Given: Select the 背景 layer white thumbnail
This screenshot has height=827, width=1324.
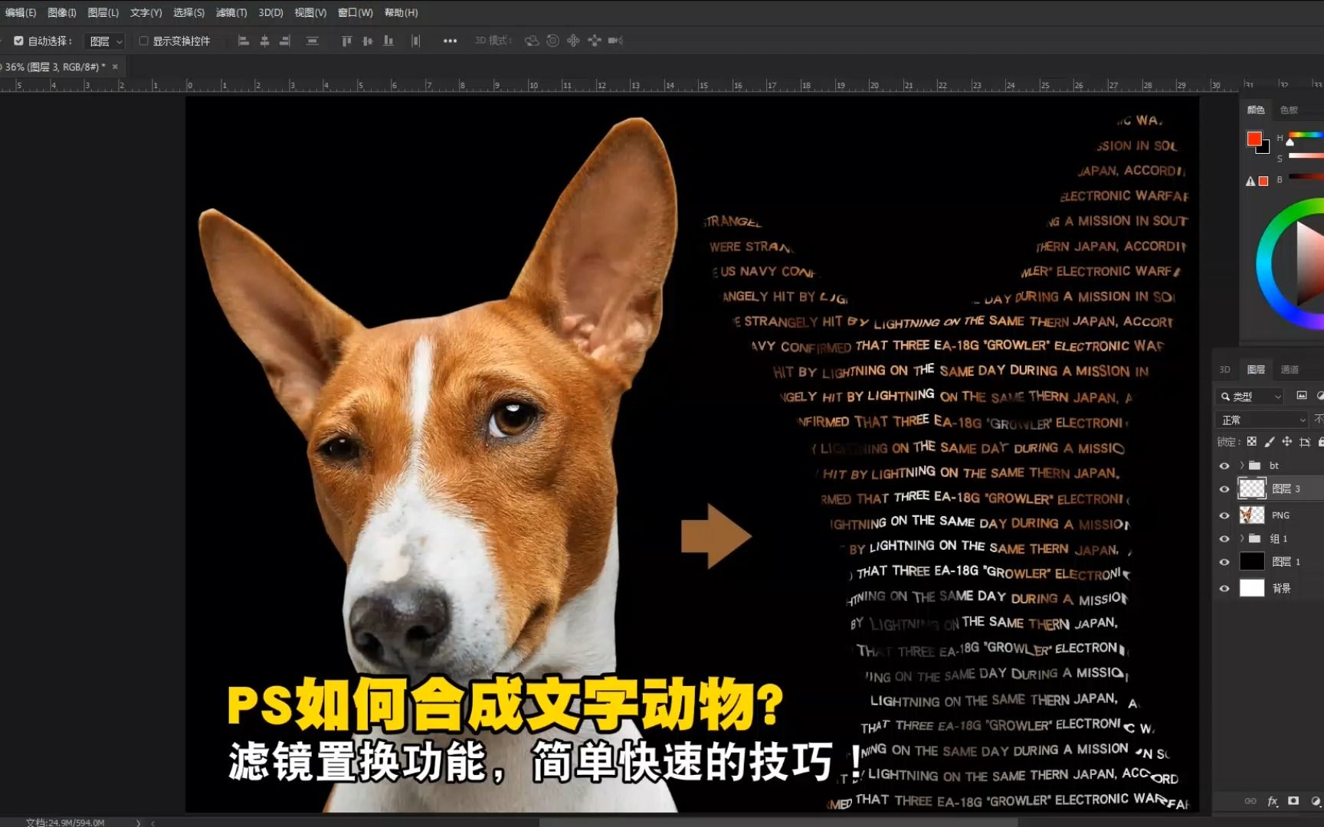Looking at the screenshot, I should pos(1251,588).
